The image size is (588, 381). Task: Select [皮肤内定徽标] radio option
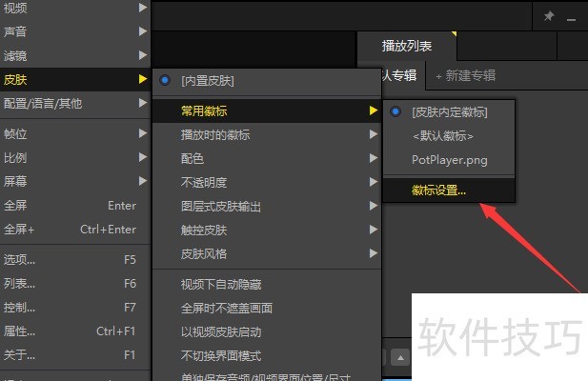click(x=449, y=112)
